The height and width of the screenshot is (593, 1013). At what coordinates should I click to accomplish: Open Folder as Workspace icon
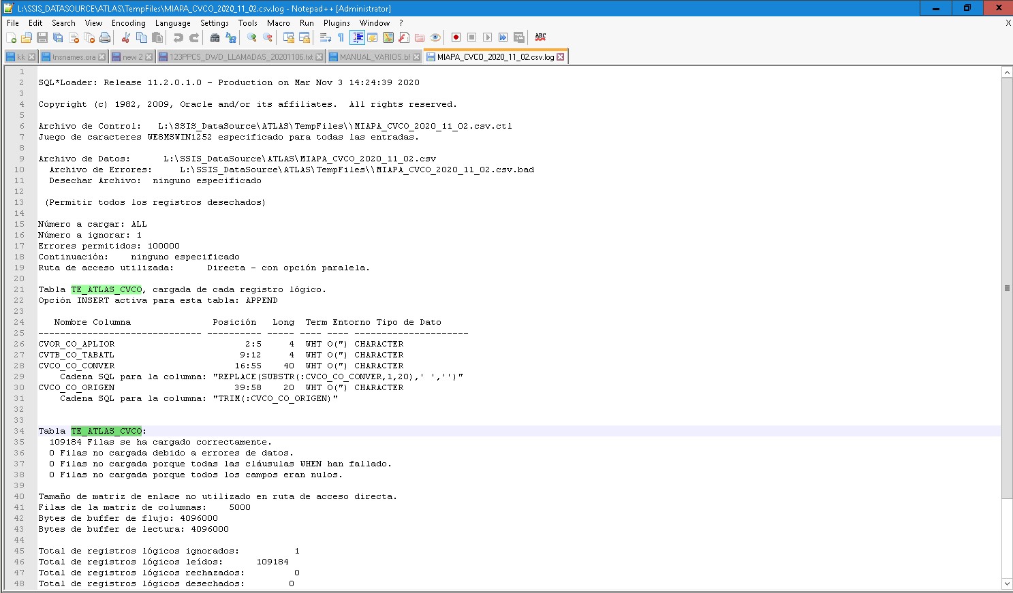tap(420, 37)
